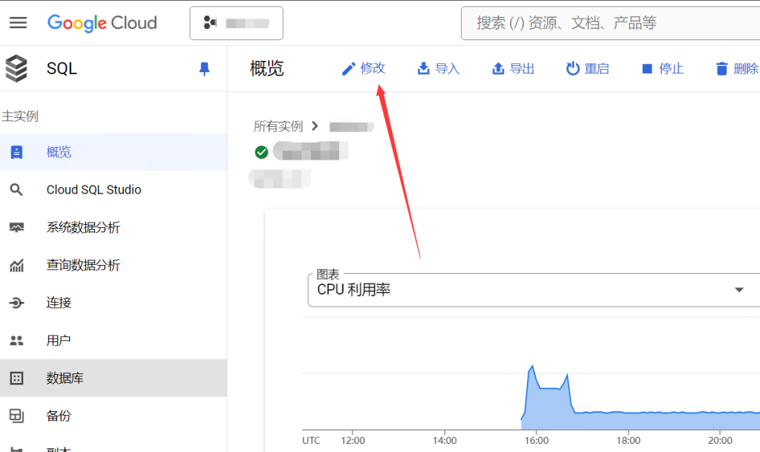Click the 导入 import text label
760x452 pixels.
click(x=448, y=69)
